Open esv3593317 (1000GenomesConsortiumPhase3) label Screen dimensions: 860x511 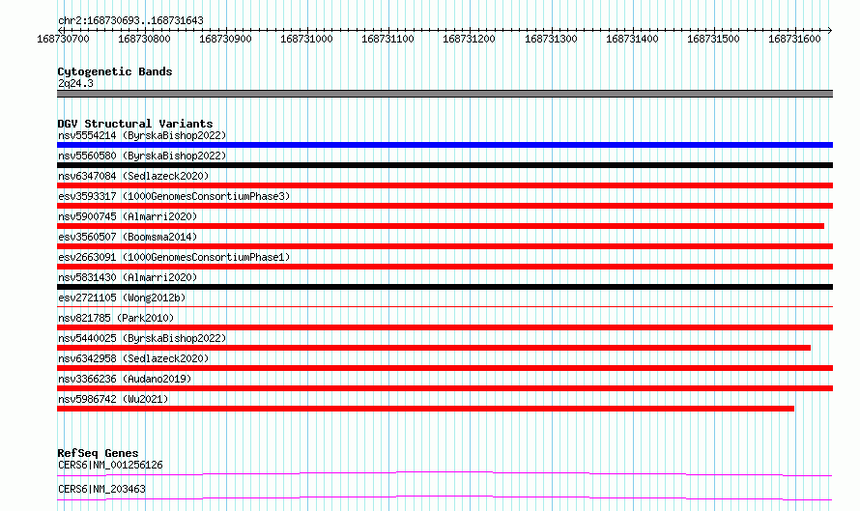tap(174, 196)
